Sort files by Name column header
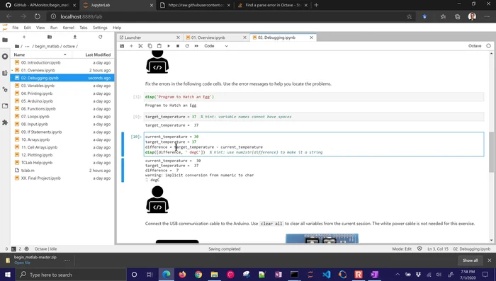The image size is (496, 281). point(41,55)
